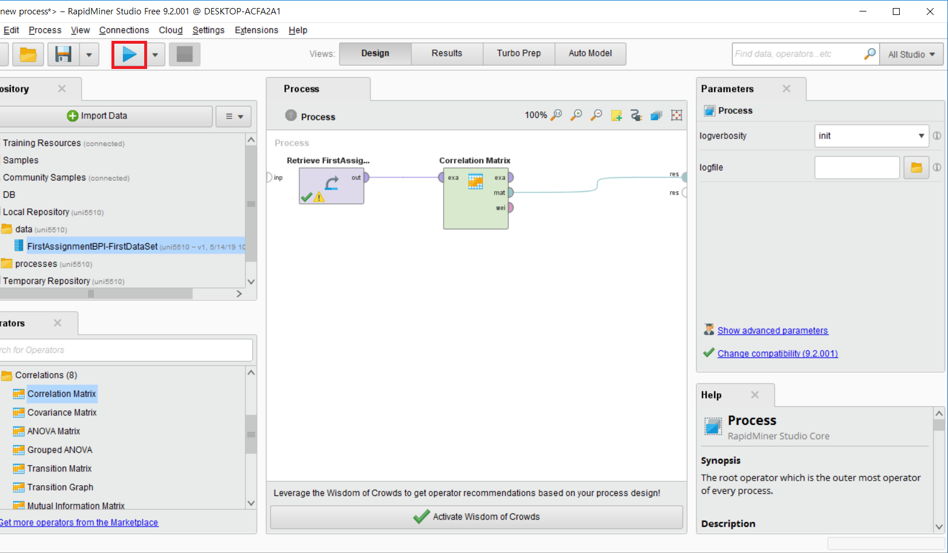Image resolution: width=948 pixels, height=553 pixels.
Task: Open the run options dropdown arrow
Action: point(155,55)
